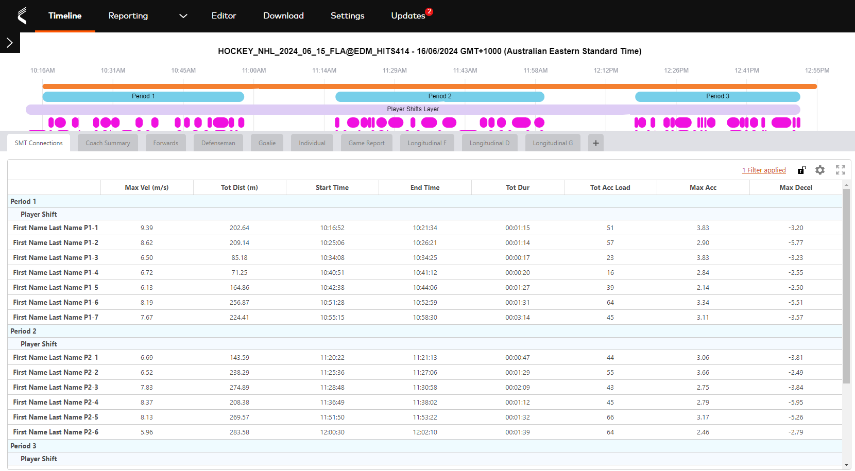The image size is (855, 471).
Task: Open the Editor menu item
Action: point(224,16)
